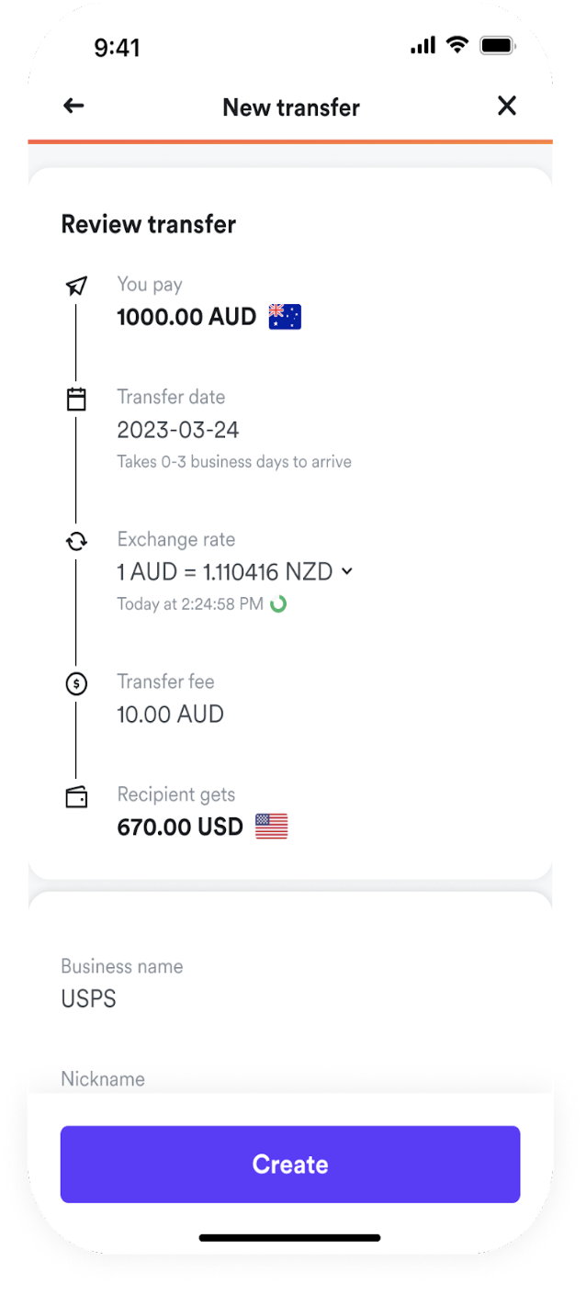Close the New transfer screen

pos(507,107)
